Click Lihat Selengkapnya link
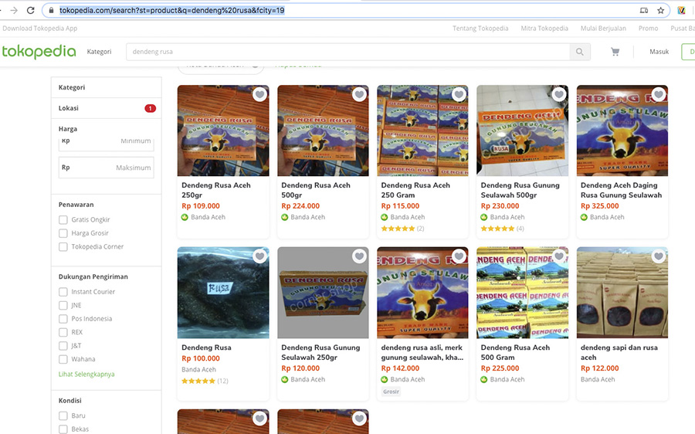 [86, 375]
